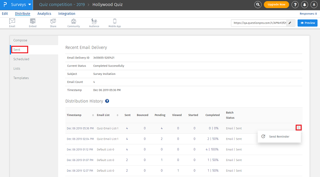Image resolution: width=320 pixels, height=177 pixels.
Task: Click the Upgrade Now button
Action: 276,5
